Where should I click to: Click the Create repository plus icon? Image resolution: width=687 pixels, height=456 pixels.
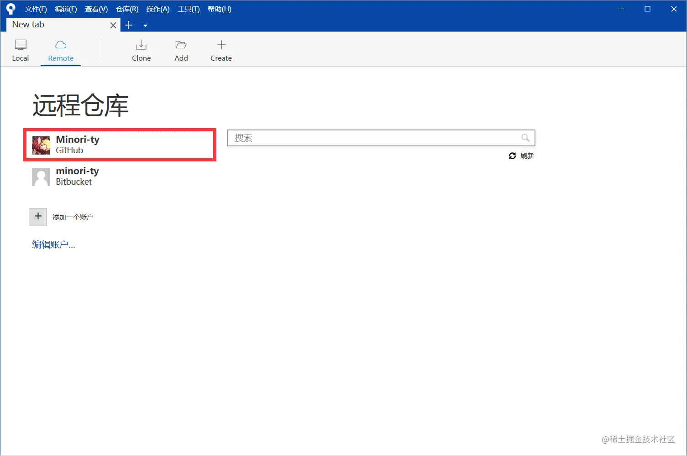pyautogui.click(x=221, y=45)
